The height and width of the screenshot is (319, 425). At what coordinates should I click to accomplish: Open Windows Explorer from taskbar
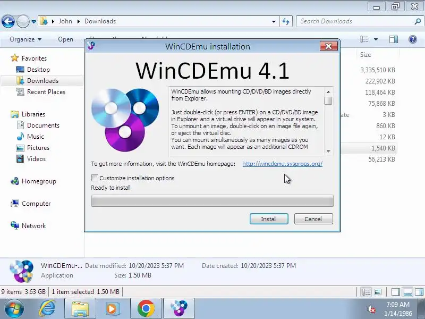click(x=80, y=309)
